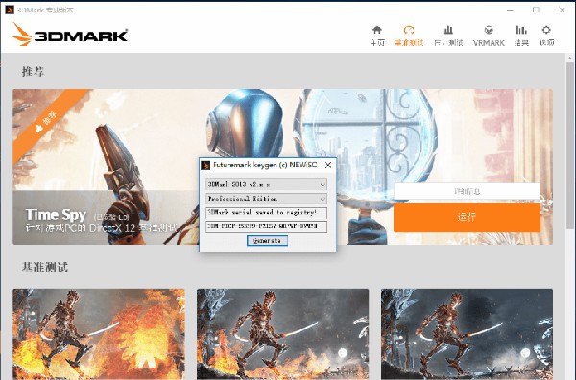Click the scrollbar up arrow
This screenshot has width=576, height=380.
[x=570, y=58]
